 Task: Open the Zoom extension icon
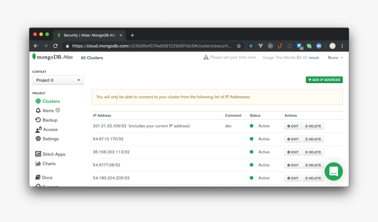[319, 46]
